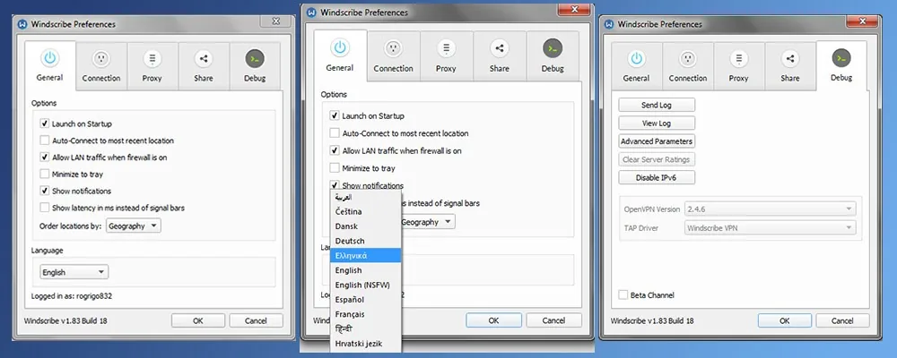Toggle Launch on Startup in left window

pyautogui.click(x=45, y=124)
